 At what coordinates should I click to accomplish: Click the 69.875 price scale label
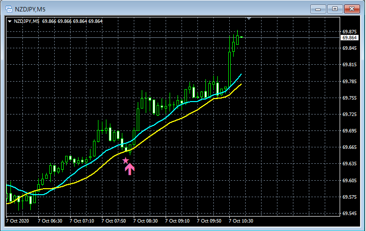pos(350,31)
